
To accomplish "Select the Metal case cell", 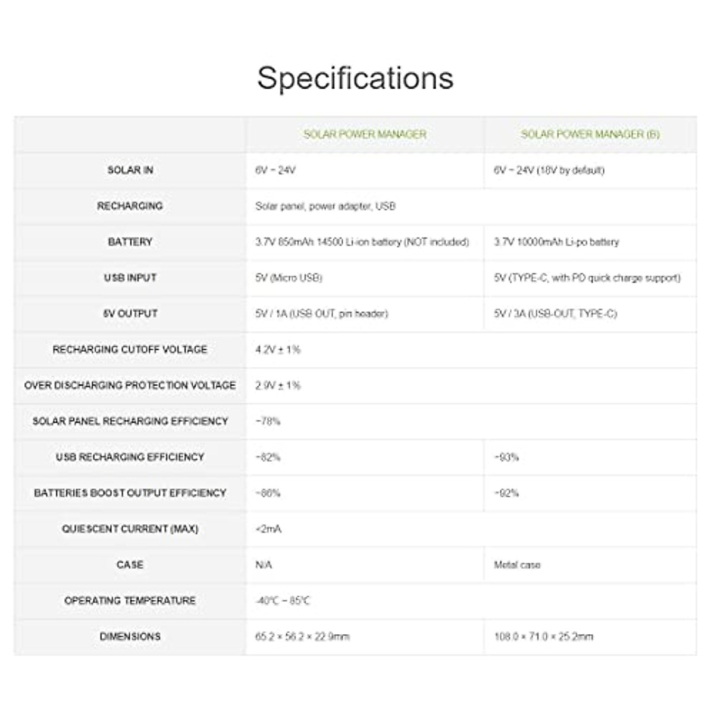I will tap(517, 565).
